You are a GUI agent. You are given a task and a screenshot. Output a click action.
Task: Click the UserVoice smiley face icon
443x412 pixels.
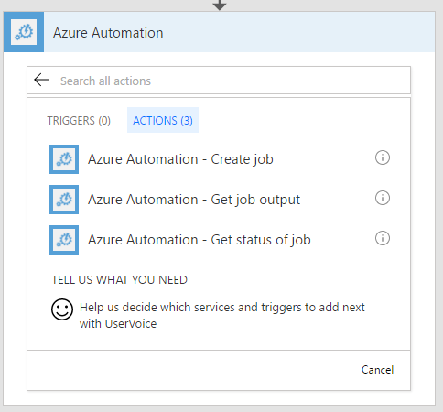click(x=62, y=309)
